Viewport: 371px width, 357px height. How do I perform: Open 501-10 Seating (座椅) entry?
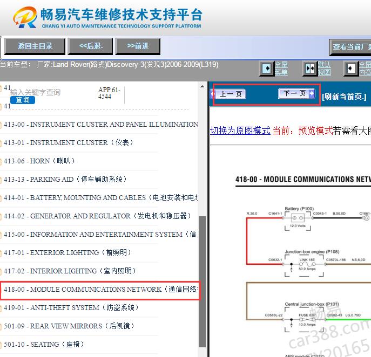pyautogui.click(x=44, y=344)
